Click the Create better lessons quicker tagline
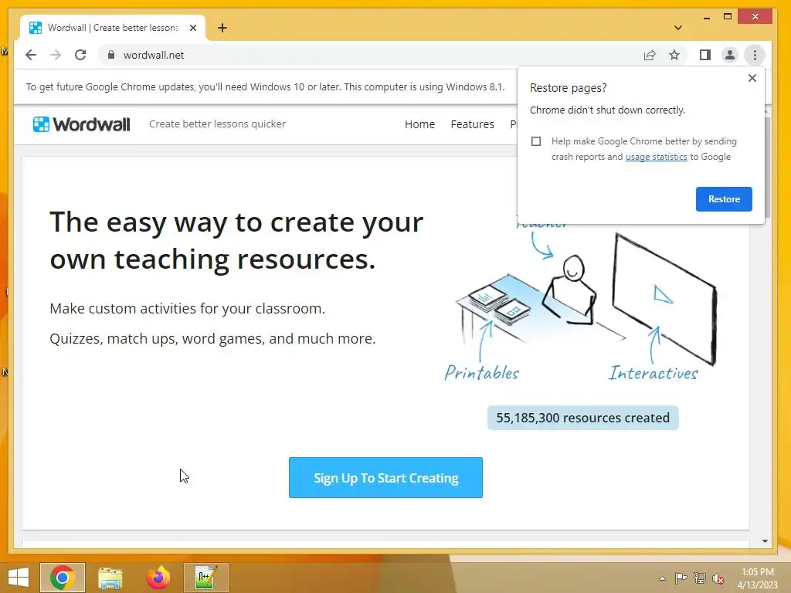This screenshot has height=593, width=791. (217, 124)
